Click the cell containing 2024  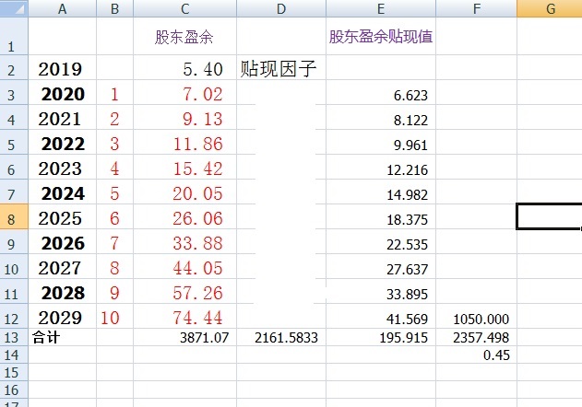[63, 192]
